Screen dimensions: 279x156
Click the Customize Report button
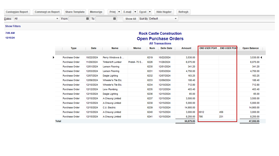(17, 12)
